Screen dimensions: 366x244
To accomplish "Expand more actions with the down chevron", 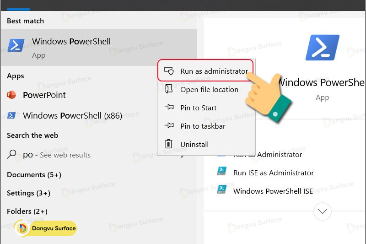I will tap(323, 211).
